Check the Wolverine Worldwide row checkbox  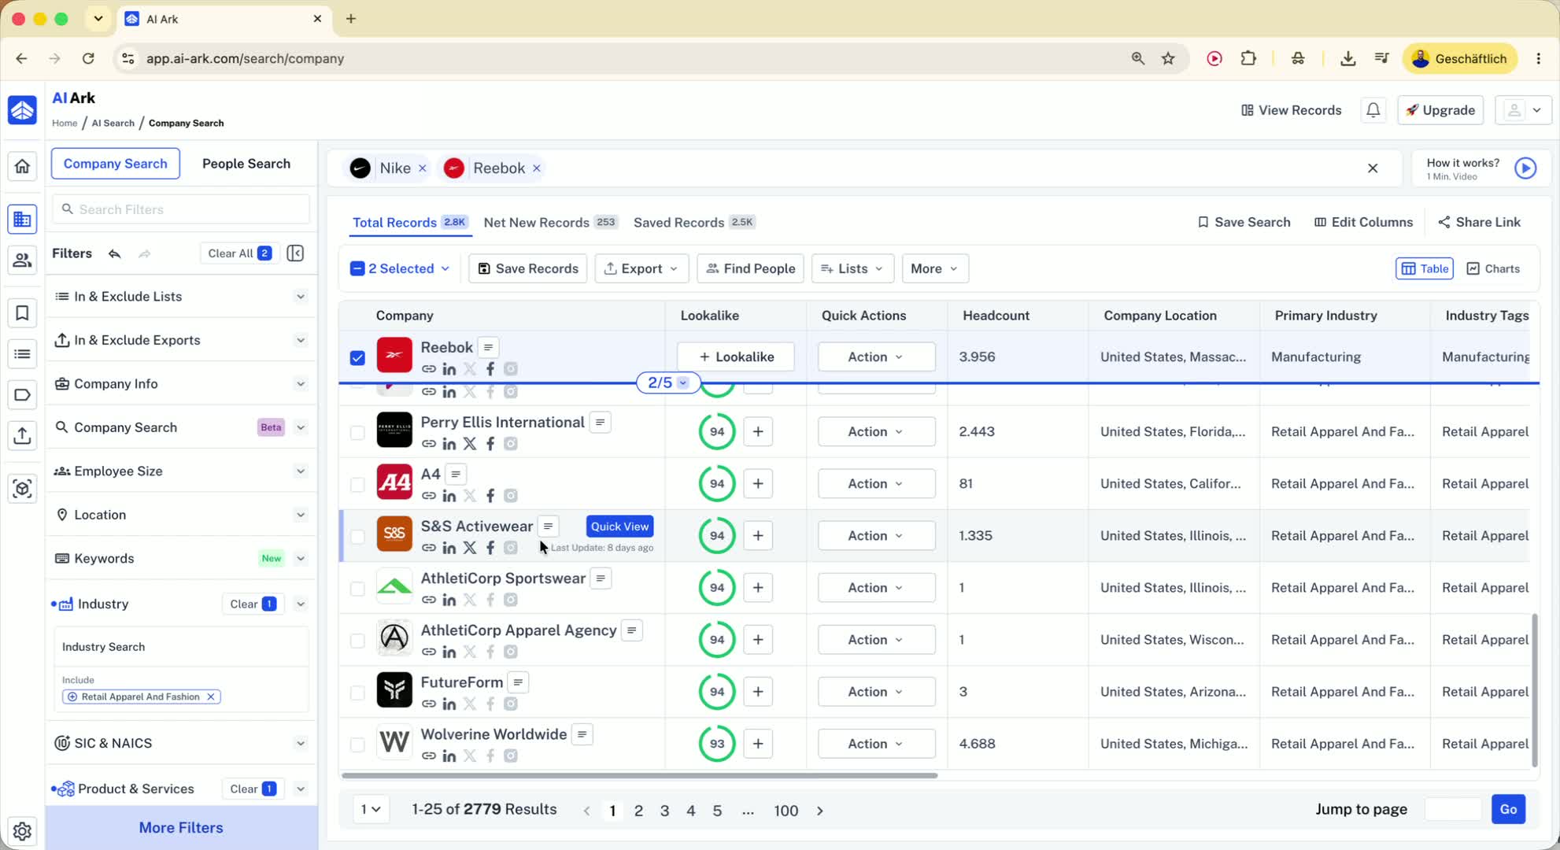[x=357, y=744]
